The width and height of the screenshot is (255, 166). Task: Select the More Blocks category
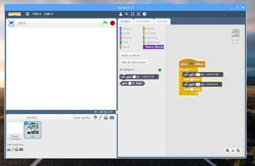pyautogui.click(x=153, y=47)
